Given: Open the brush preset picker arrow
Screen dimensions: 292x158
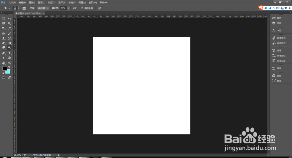Looking at the screenshot, I should click(18, 8).
